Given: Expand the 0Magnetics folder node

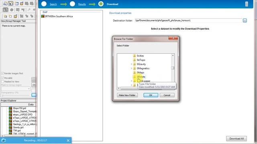Looking at the screenshot, I should (x=131, y=68).
